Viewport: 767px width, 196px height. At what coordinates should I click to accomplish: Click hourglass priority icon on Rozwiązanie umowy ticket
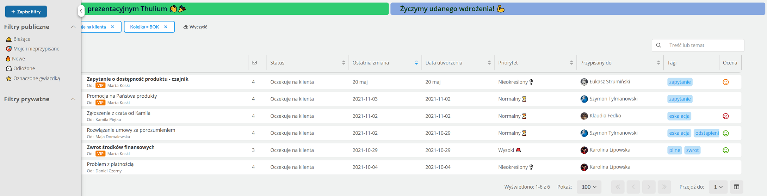point(524,133)
